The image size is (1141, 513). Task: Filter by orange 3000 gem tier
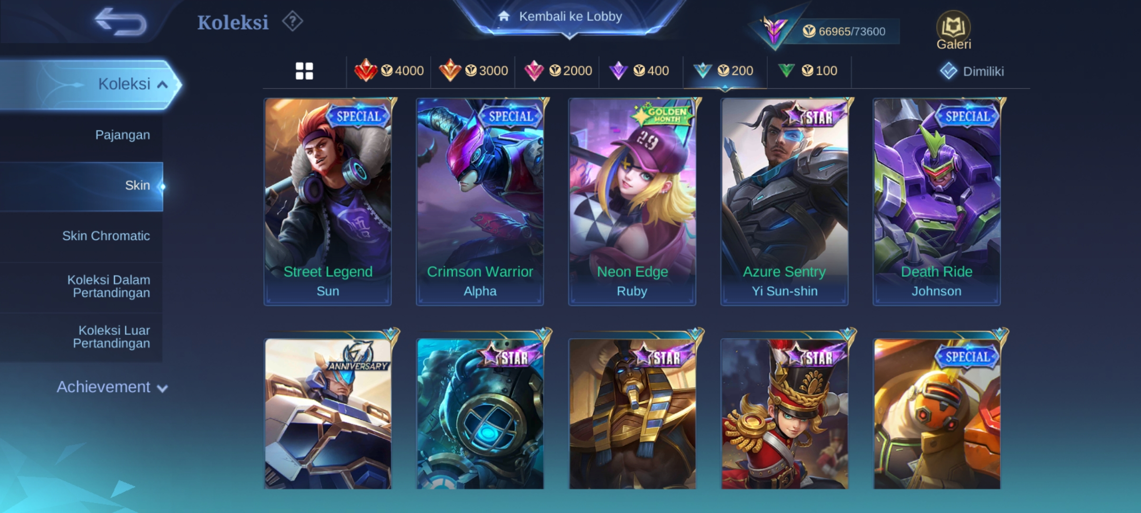pos(473,71)
